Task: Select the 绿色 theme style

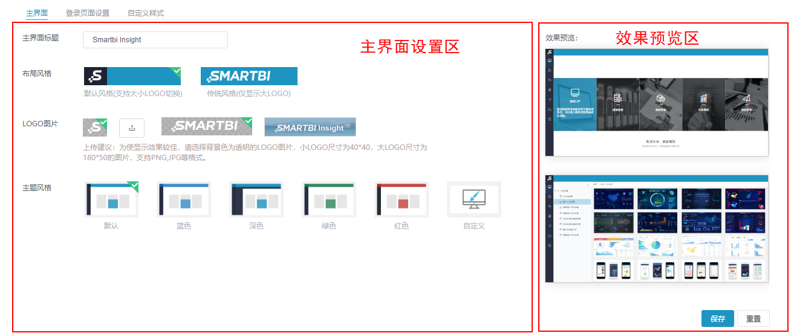Action: coord(329,199)
